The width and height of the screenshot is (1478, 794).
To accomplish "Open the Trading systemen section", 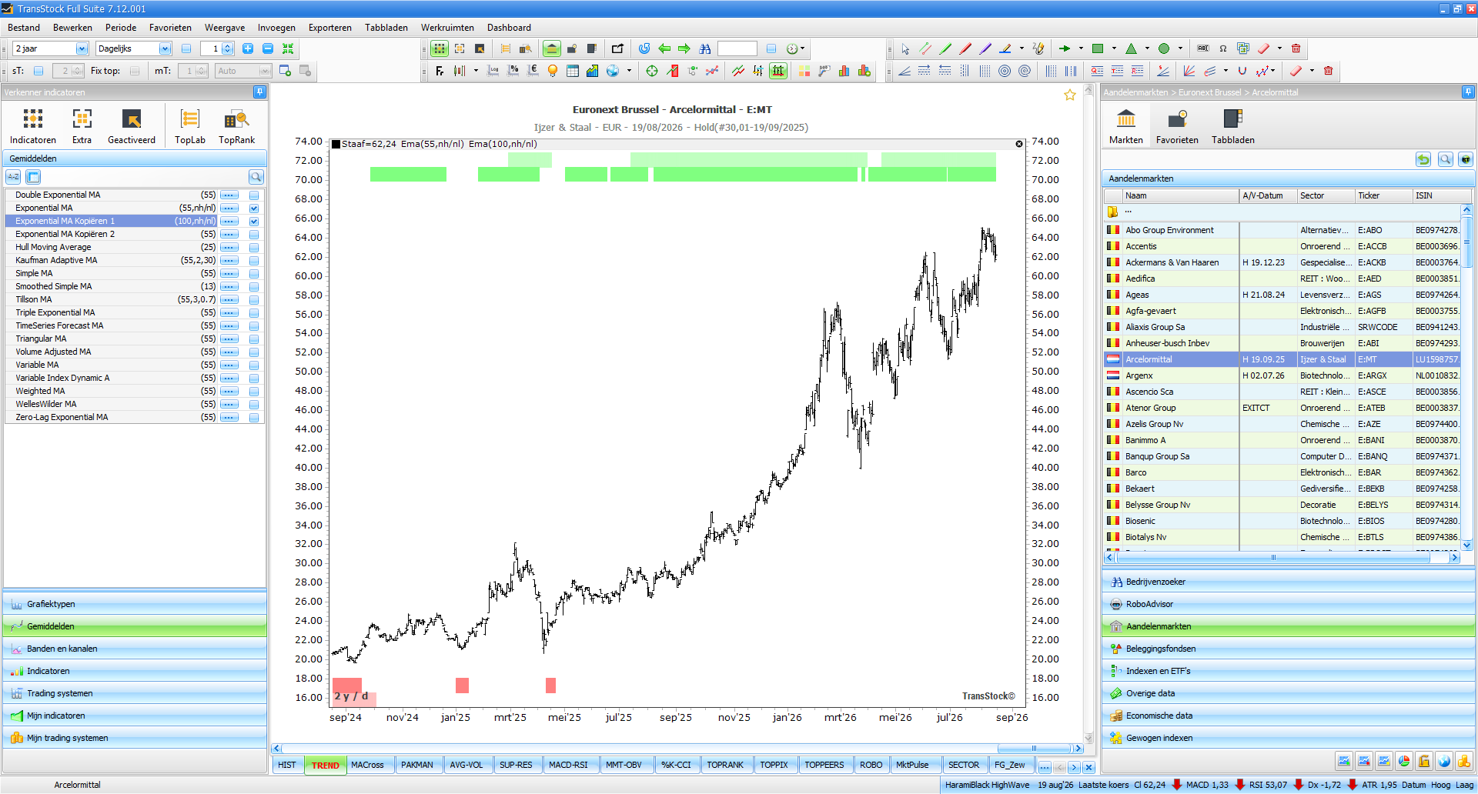I will (x=135, y=693).
